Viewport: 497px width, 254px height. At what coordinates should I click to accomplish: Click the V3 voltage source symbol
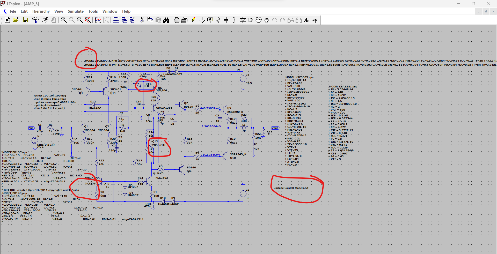[x=243, y=193]
